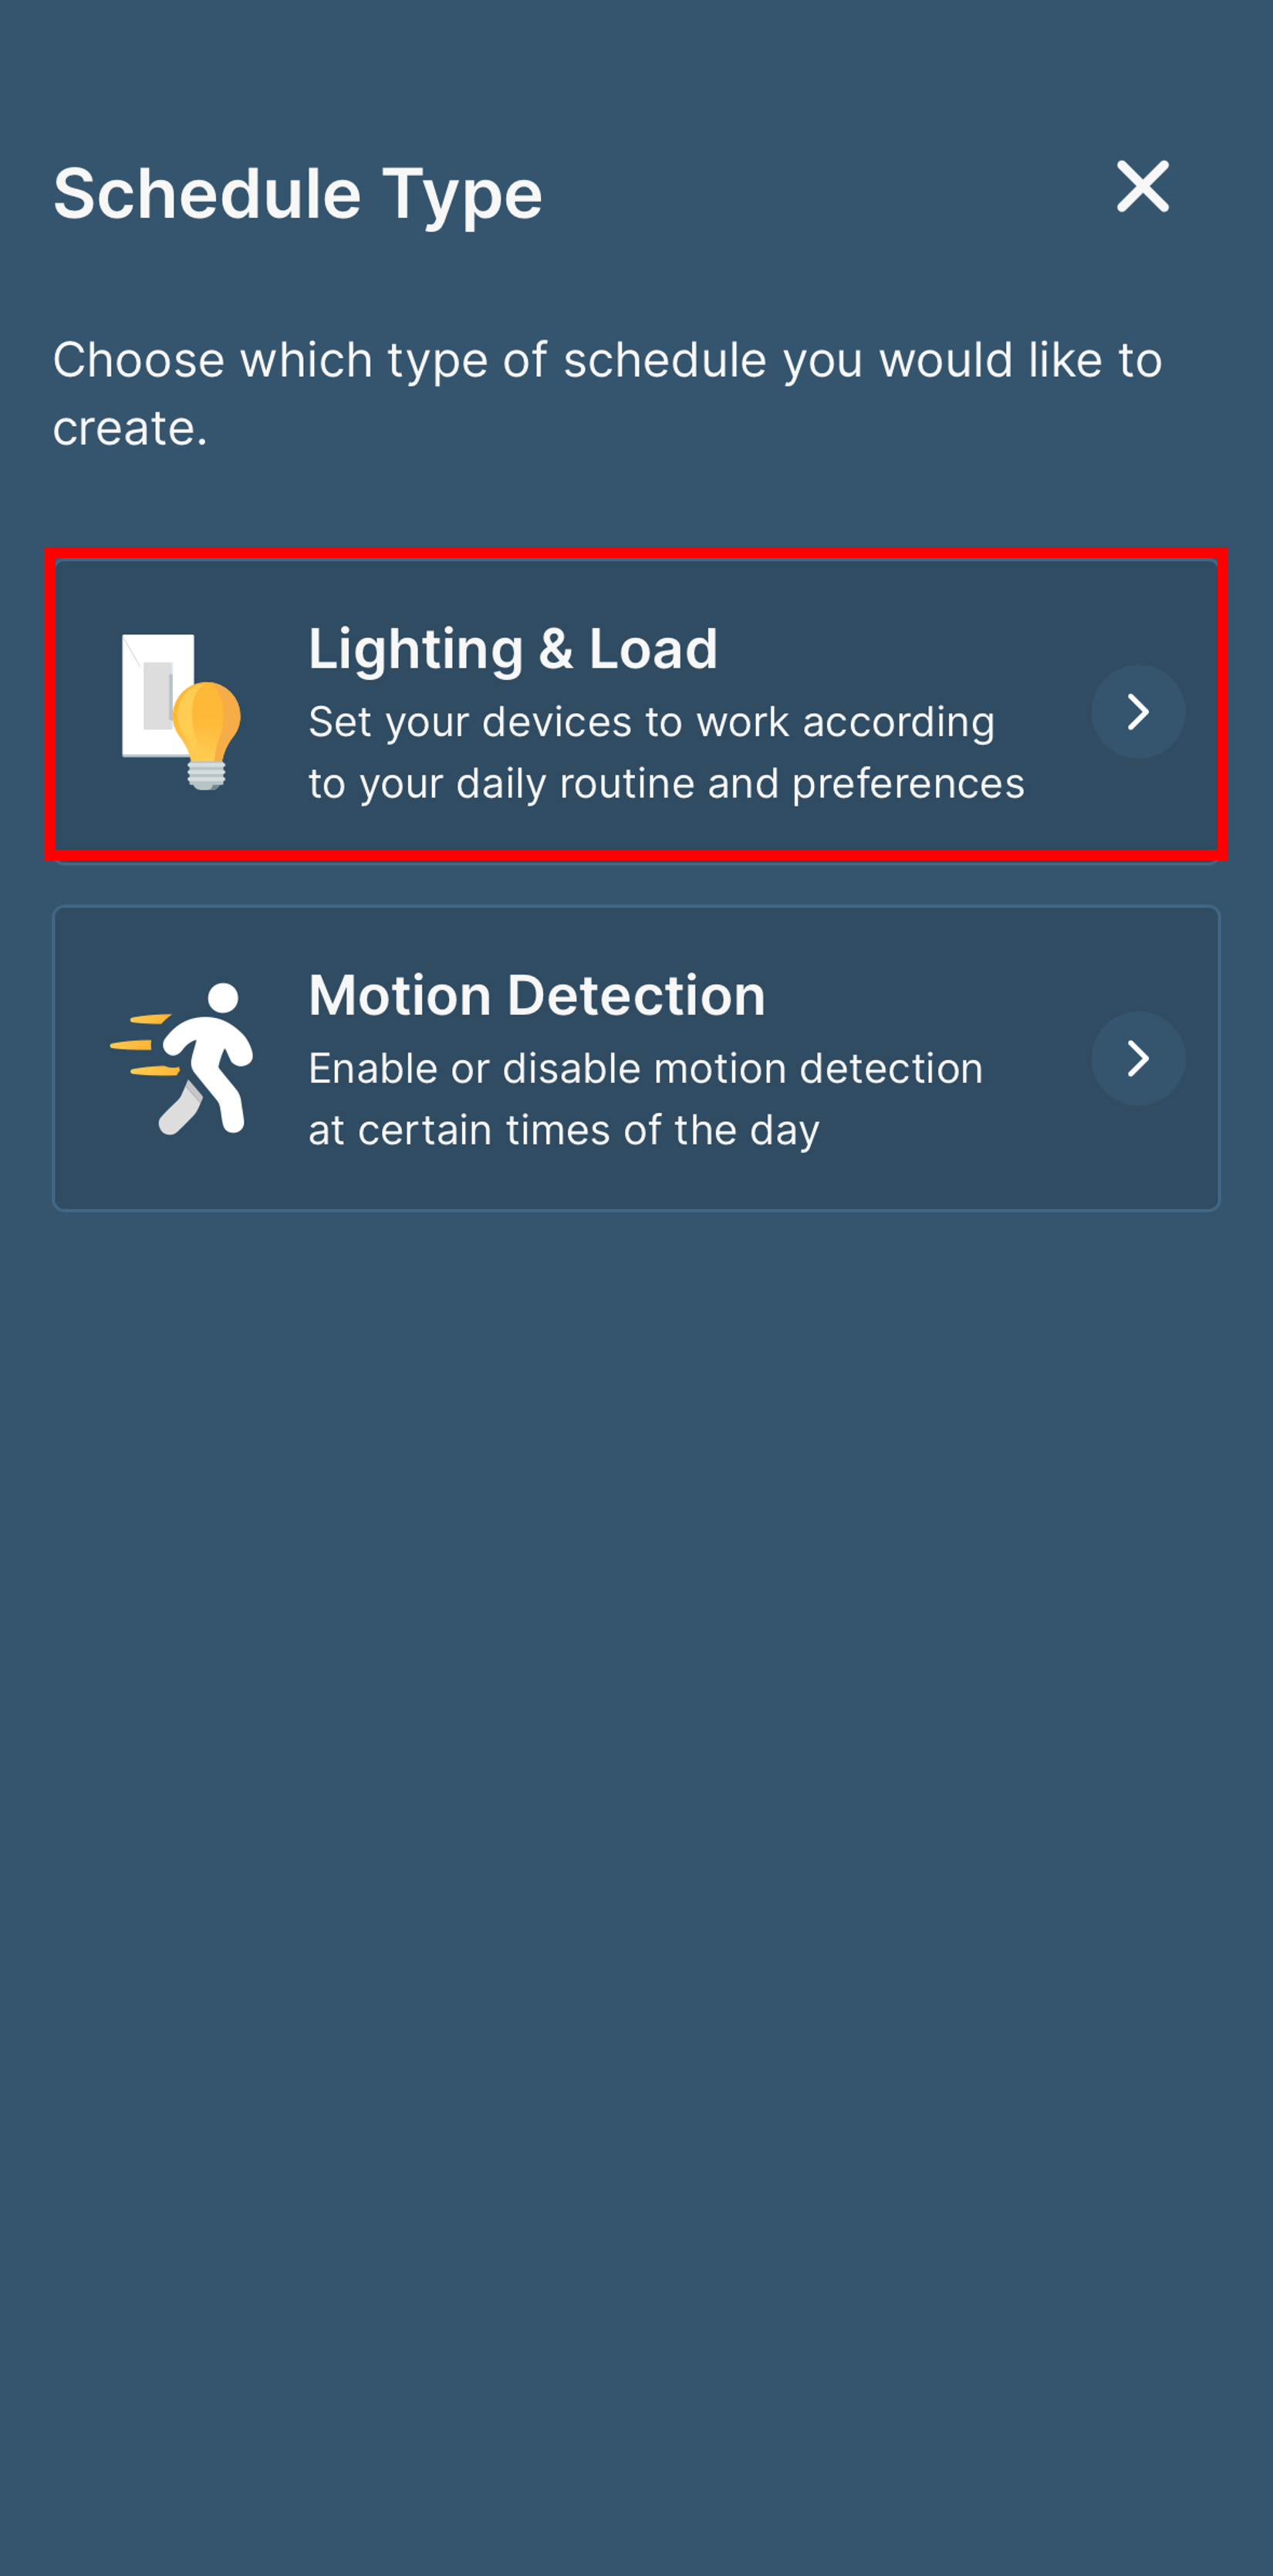Tap 'Set your devices to work according' text
Image resolution: width=1273 pixels, height=2576 pixels.
pos(651,722)
